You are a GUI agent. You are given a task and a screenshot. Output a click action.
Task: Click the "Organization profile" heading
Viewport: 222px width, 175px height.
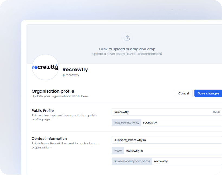tap(53, 91)
